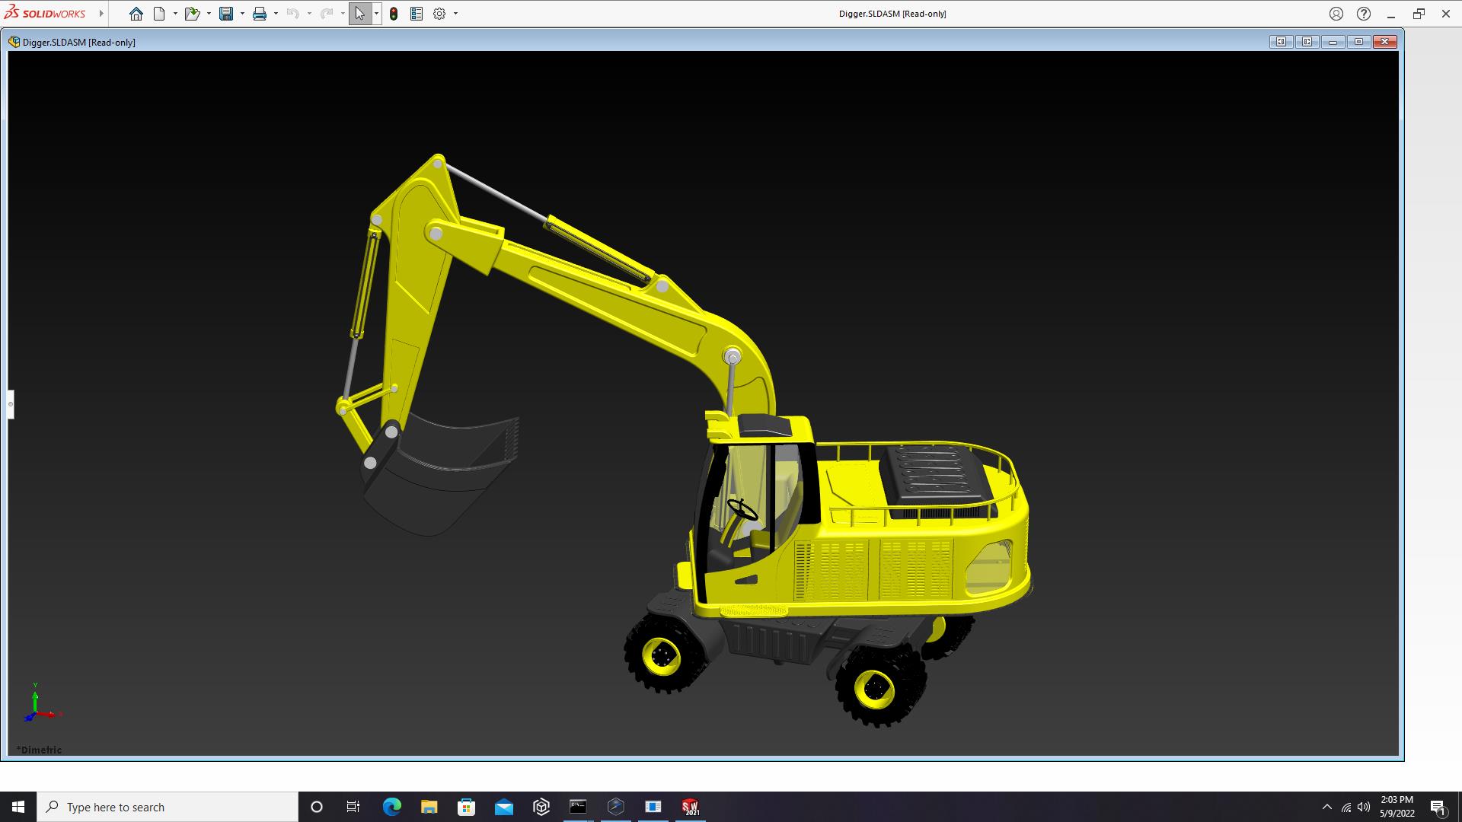The height and width of the screenshot is (822, 1462).
Task: Open the File Properties list icon
Action: point(417,14)
